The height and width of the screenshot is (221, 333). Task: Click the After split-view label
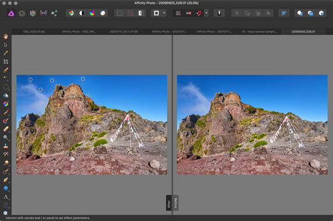[169, 203]
